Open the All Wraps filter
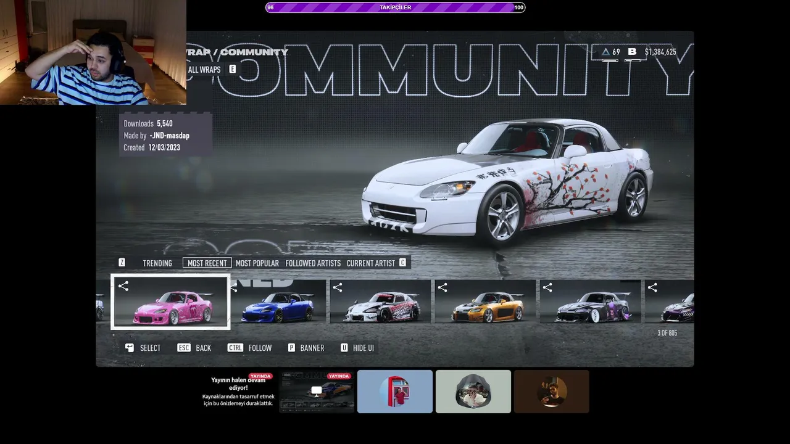 point(204,70)
